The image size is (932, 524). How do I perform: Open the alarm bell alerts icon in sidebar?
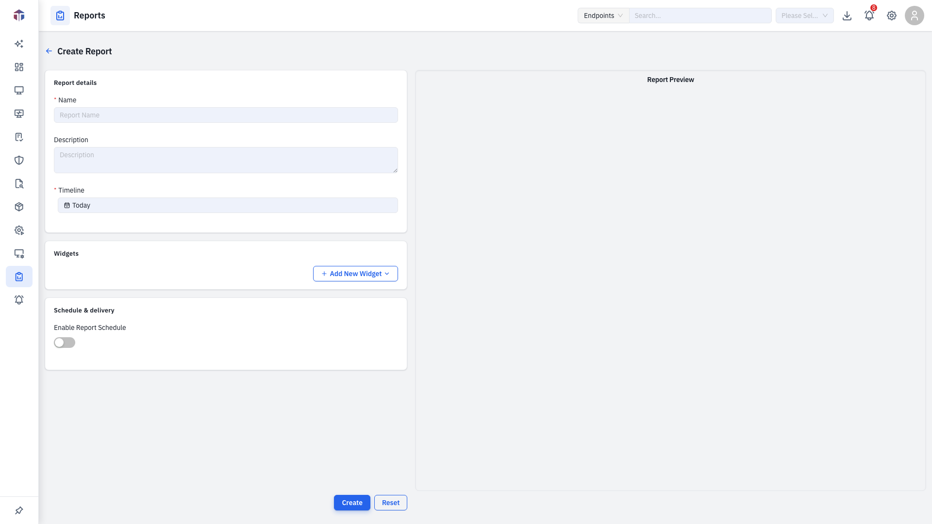click(19, 300)
